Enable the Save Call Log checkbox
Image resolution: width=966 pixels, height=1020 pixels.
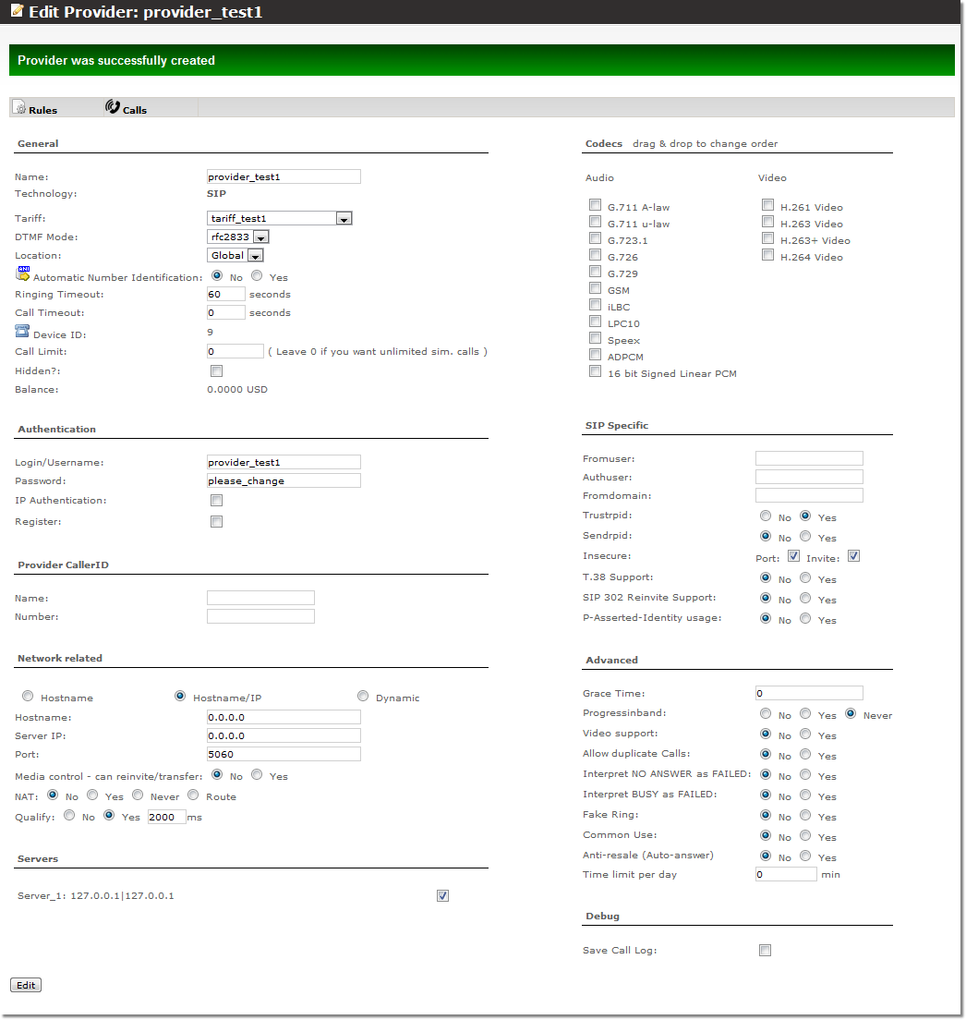(x=765, y=950)
